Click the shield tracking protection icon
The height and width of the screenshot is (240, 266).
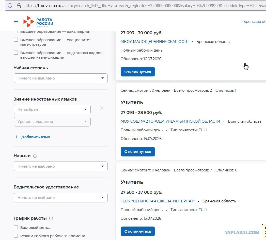tap(10, 6)
